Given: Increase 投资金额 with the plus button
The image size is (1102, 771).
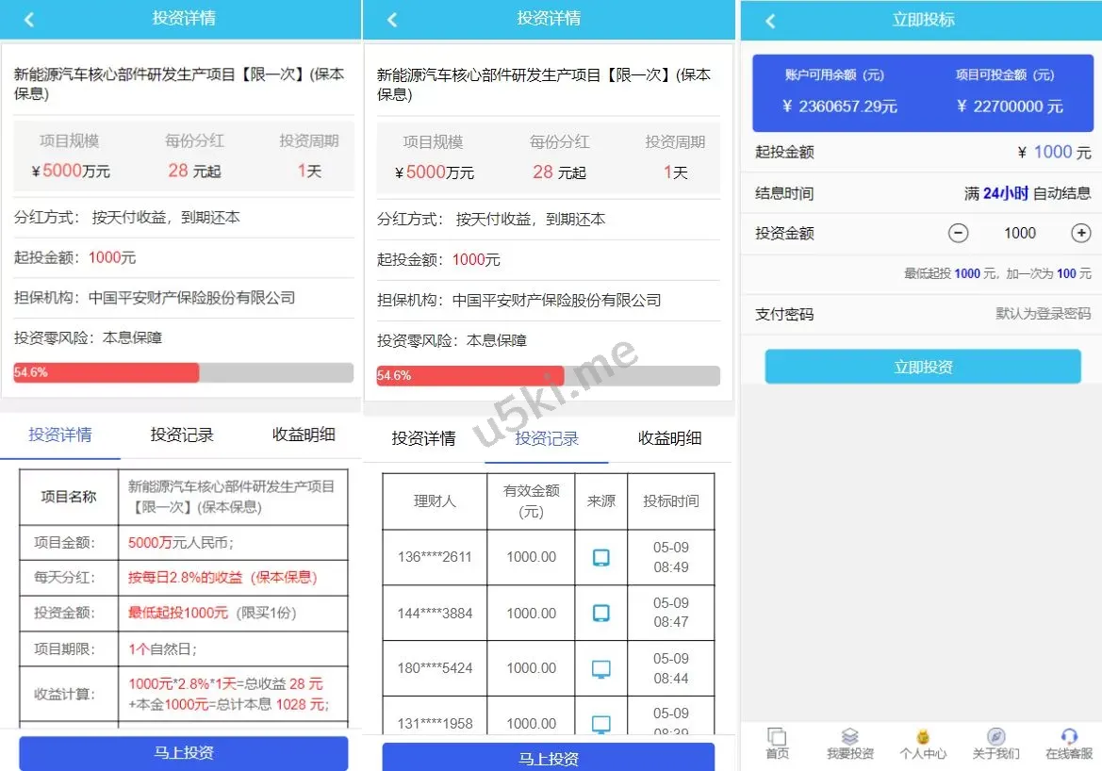Looking at the screenshot, I should coord(1080,233).
